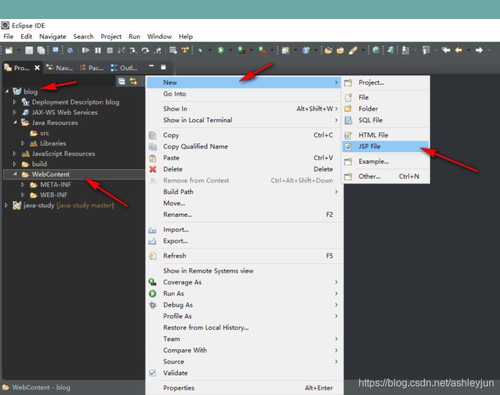Click the green Run toolbar icon
This screenshot has width=500, height=395.
pyautogui.click(x=221, y=50)
